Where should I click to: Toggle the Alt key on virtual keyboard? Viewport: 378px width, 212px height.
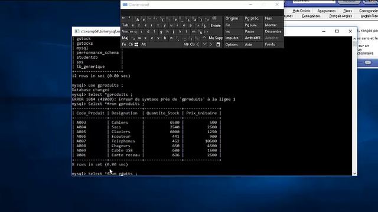(x=144, y=45)
